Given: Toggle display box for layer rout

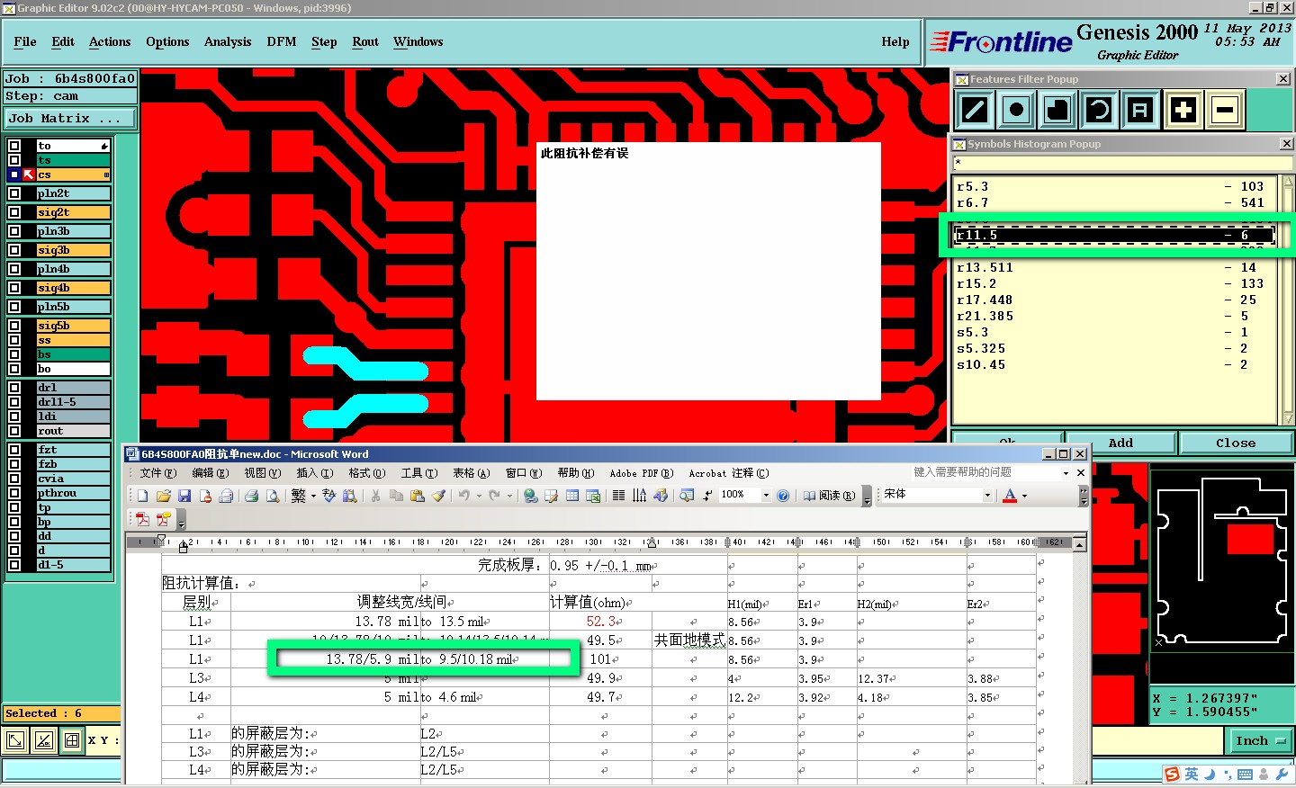Looking at the screenshot, I should (14, 431).
